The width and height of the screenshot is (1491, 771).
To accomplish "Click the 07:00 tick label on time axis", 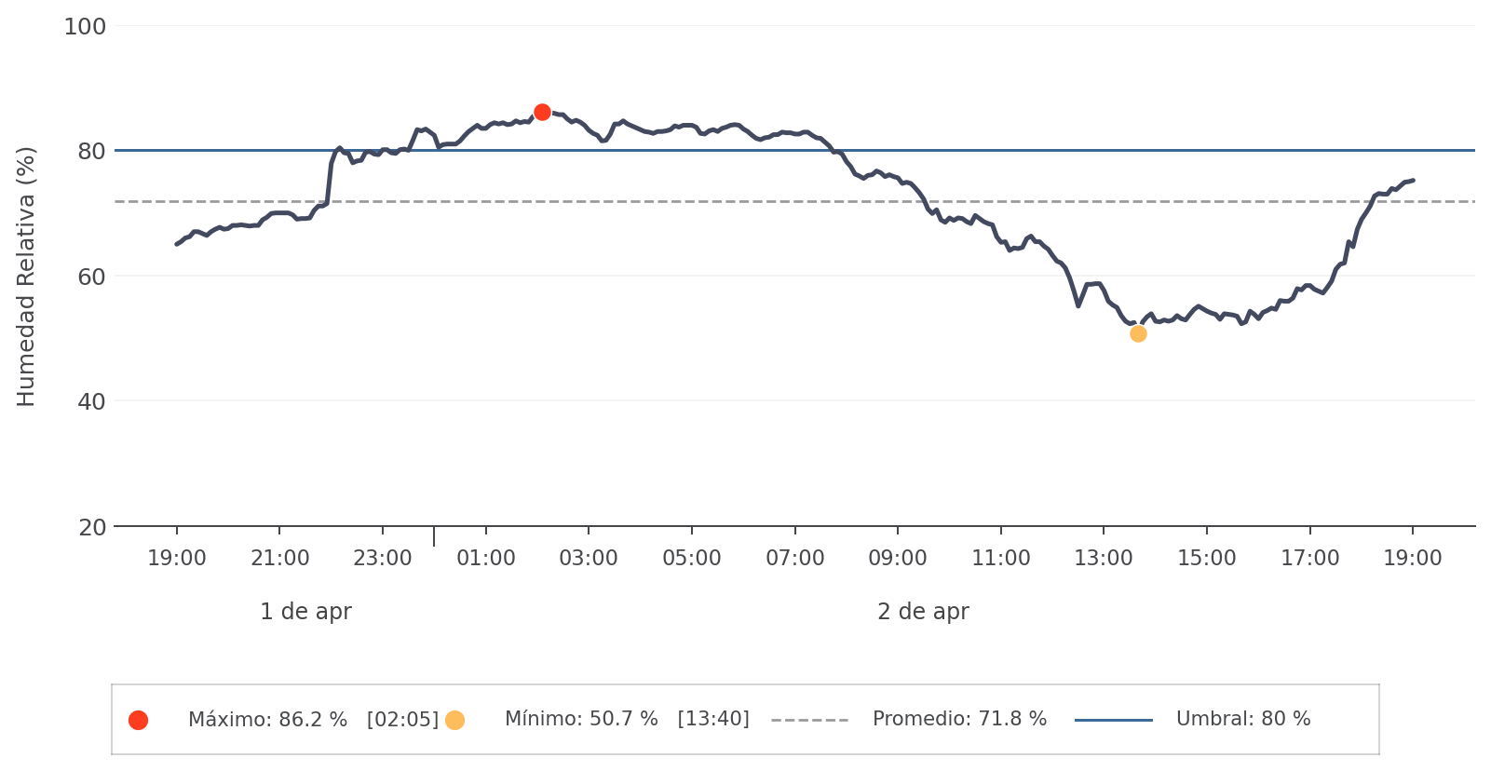I will pos(794,559).
